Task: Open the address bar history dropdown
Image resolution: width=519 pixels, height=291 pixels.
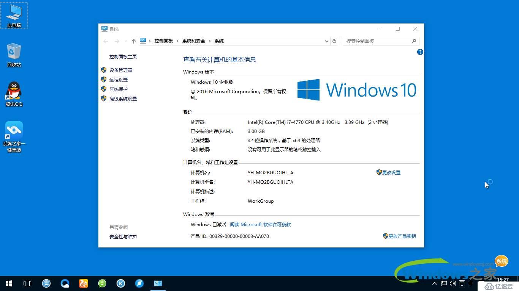Action: click(327, 41)
